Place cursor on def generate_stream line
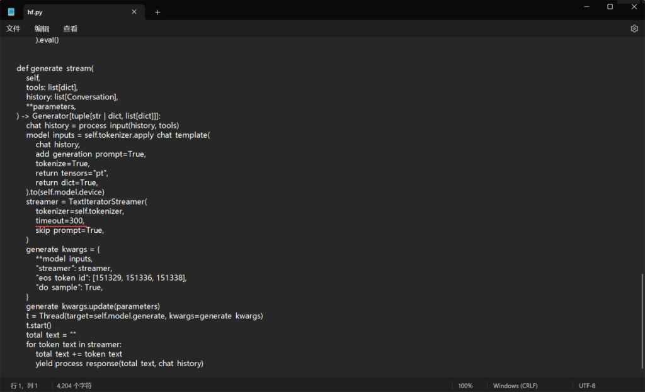 55,69
